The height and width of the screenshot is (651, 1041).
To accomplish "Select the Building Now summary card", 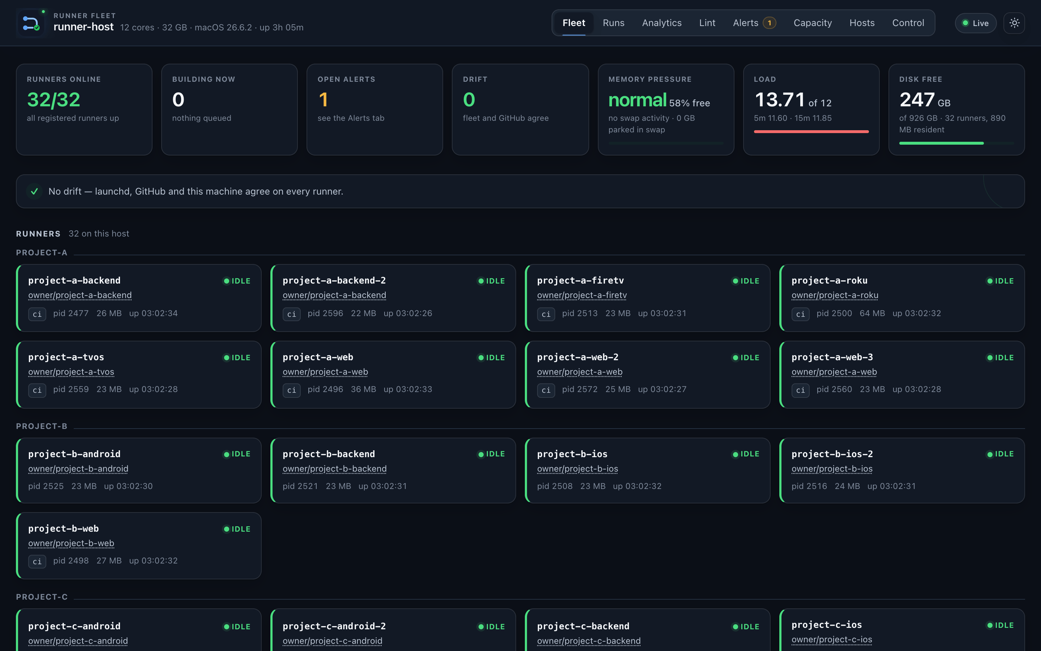I will point(229,109).
